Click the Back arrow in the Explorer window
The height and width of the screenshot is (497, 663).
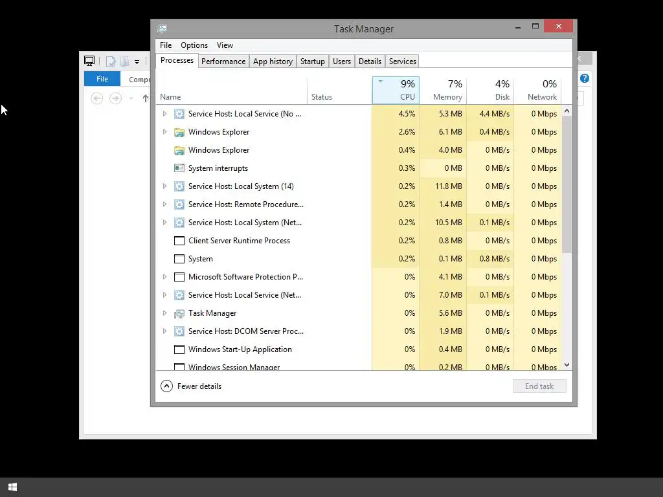pyautogui.click(x=97, y=98)
